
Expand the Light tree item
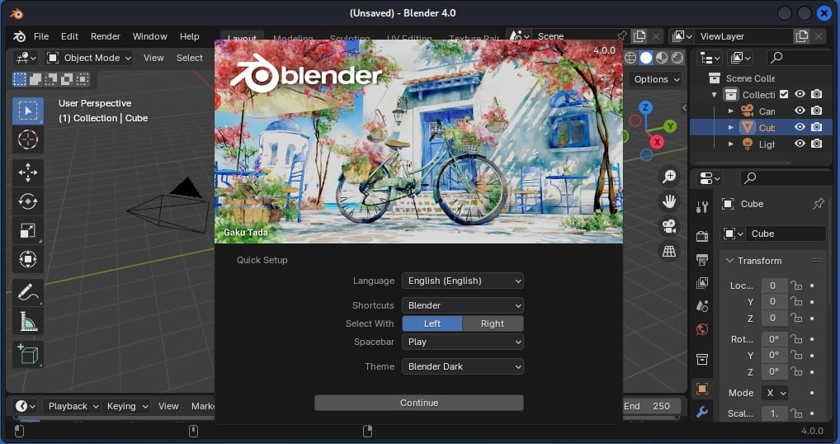click(x=731, y=144)
